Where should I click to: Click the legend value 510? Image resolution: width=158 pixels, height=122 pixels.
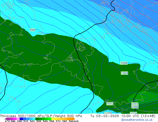coord(26,121)
